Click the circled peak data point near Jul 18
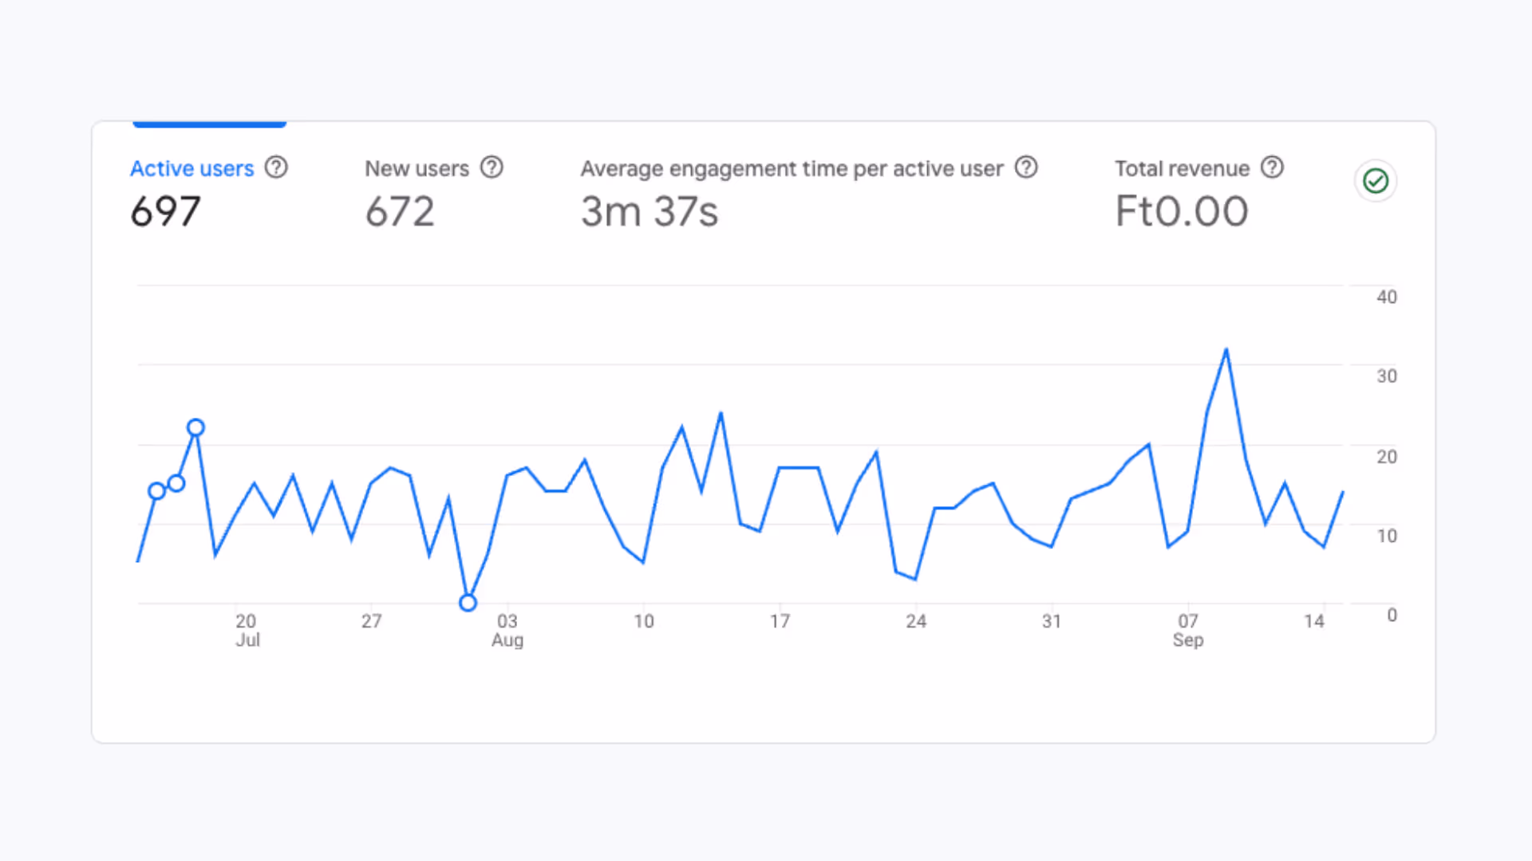 195,427
